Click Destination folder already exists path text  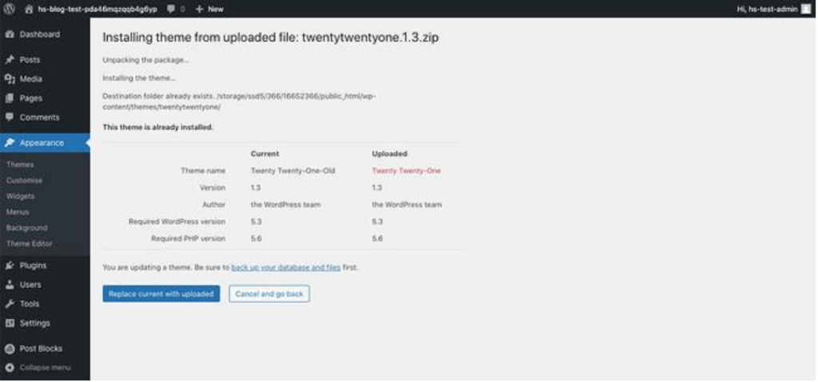(x=239, y=101)
